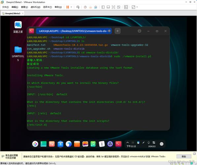The height and width of the screenshot is (165, 197).
Task: Open the terminal options menu button
Action: (140, 31)
